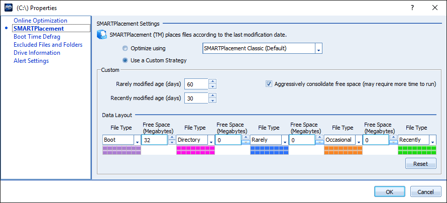The height and width of the screenshot is (203, 447).
Task: Select Optimize using radio button
Action: click(125, 49)
